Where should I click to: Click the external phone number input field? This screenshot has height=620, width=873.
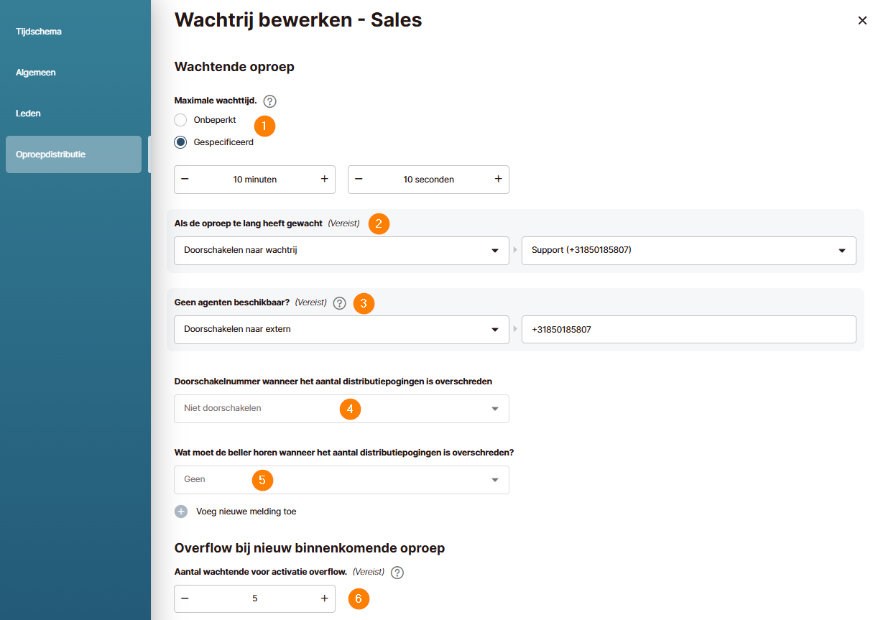click(x=688, y=329)
